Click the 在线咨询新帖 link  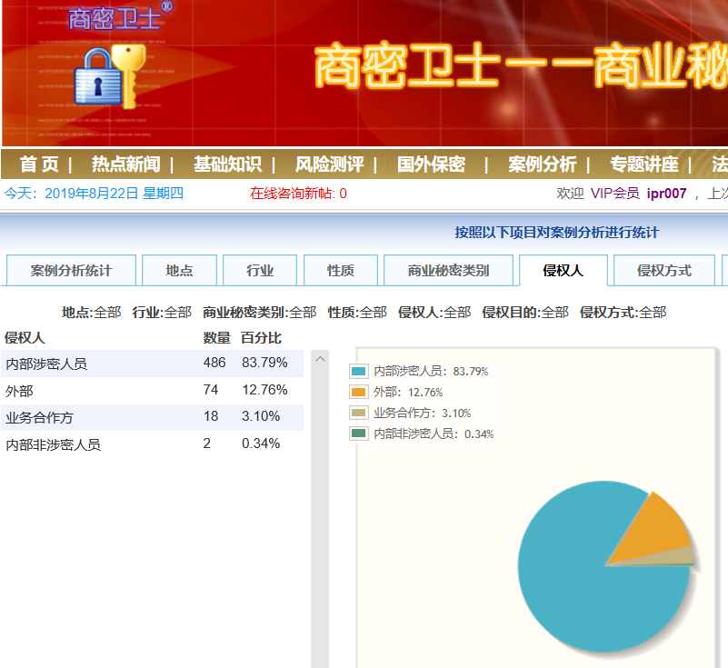pyautogui.click(x=298, y=193)
